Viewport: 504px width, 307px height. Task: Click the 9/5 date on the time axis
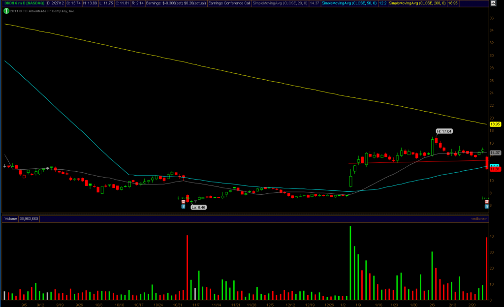(x=24, y=305)
